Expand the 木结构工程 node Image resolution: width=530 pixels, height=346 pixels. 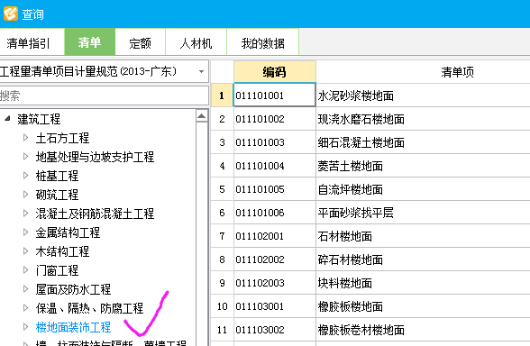(x=25, y=251)
